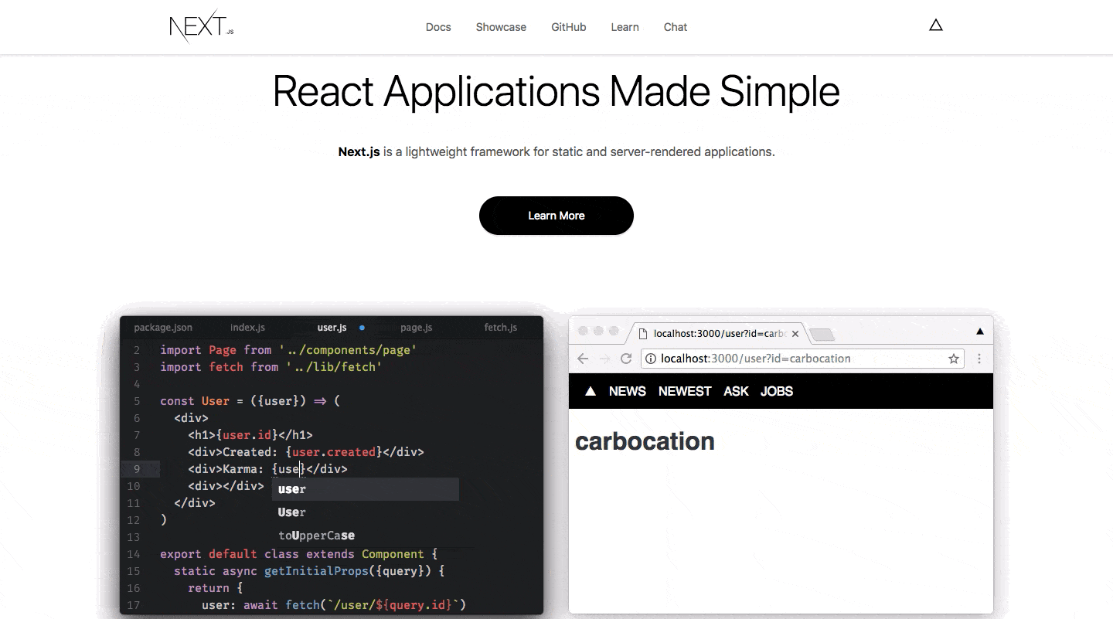Switch to the package.json editor tab
The width and height of the screenshot is (1113, 619).
163,328
